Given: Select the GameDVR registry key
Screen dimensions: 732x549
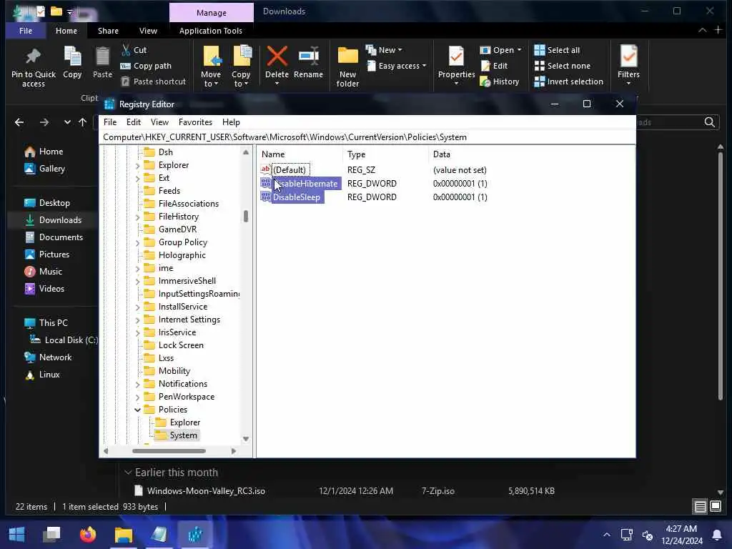Looking at the screenshot, I should point(177,229).
